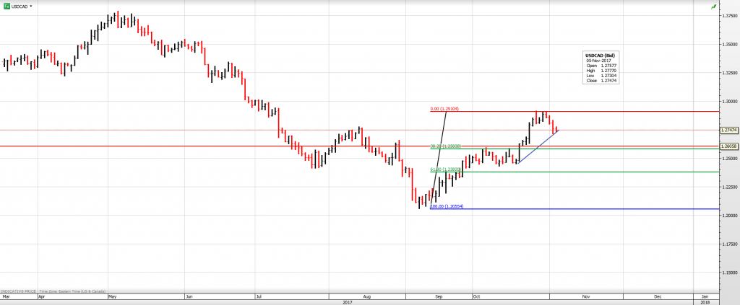Image resolution: width=740 pixels, height=305 pixels.
Task: Select the 38.20 Fibonacci retracement label
Action: (x=446, y=146)
